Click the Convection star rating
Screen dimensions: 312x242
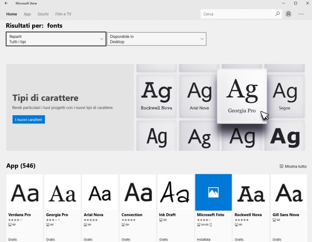(129, 220)
